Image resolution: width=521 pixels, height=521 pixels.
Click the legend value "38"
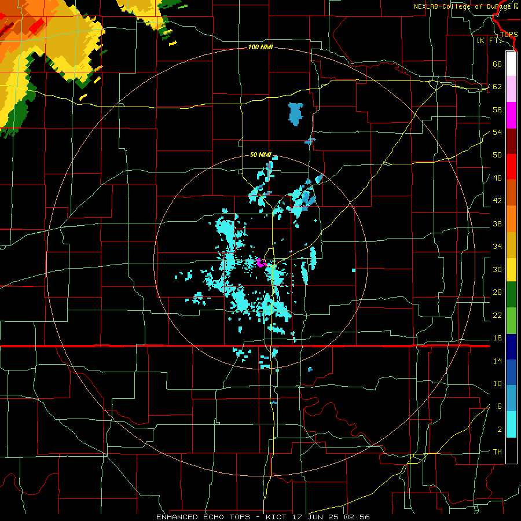point(497,223)
